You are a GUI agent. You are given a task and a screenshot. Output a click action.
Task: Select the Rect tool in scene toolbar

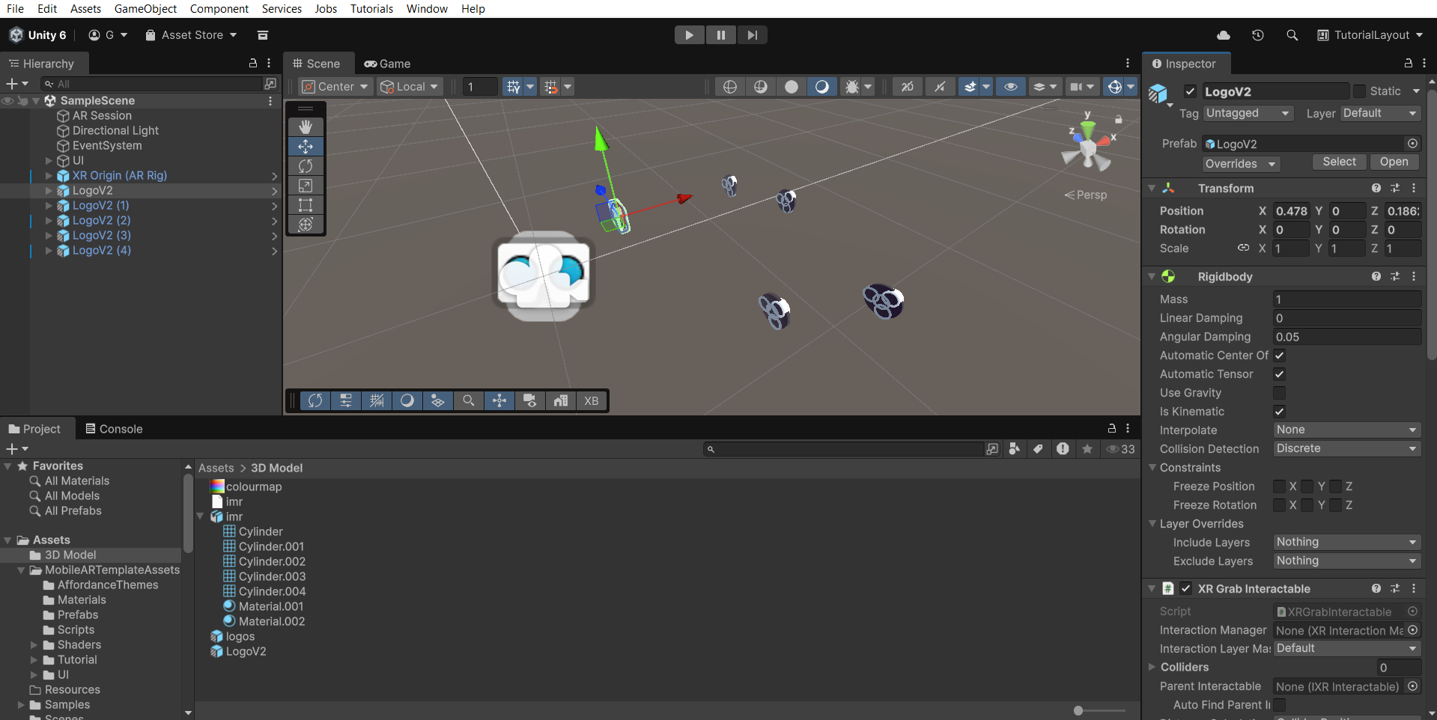pyautogui.click(x=306, y=205)
